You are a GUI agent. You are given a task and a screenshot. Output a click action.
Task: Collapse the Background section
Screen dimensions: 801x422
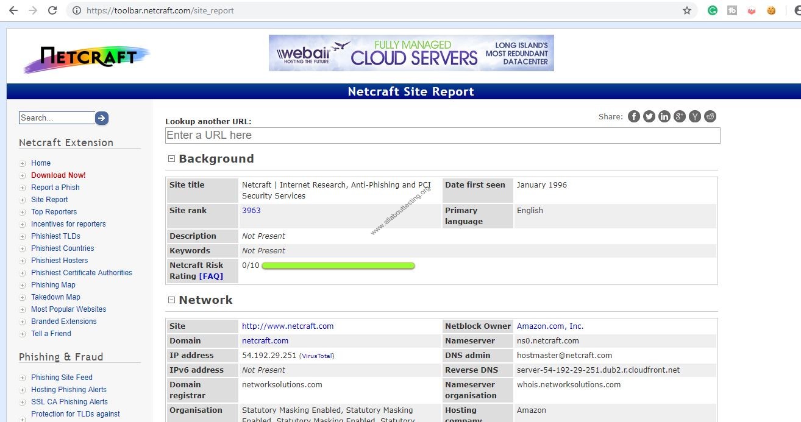click(x=171, y=158)
